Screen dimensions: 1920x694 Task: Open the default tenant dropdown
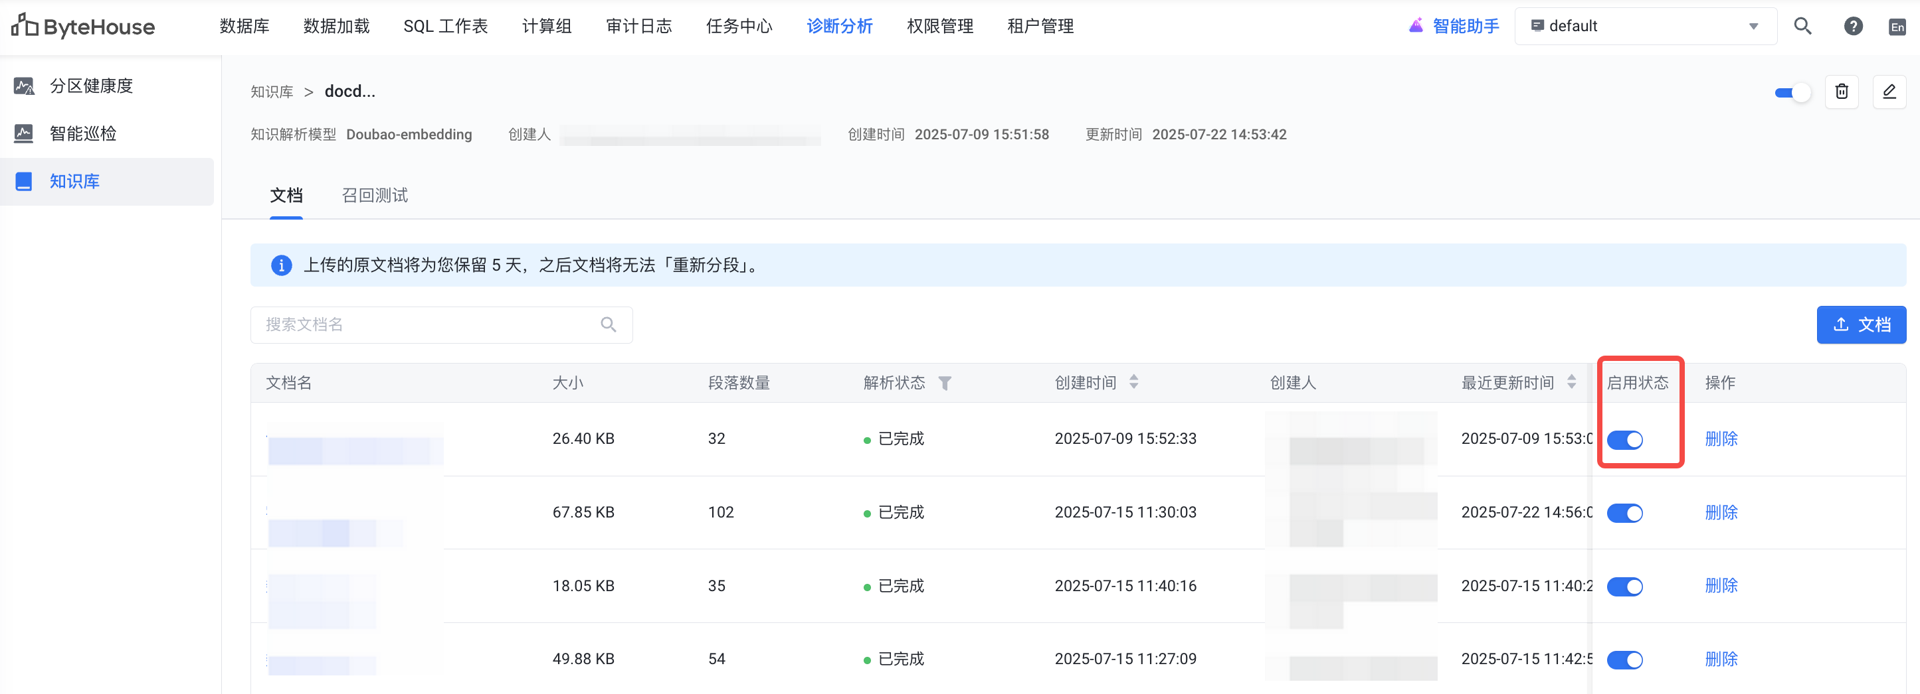tap(1645, 26)
